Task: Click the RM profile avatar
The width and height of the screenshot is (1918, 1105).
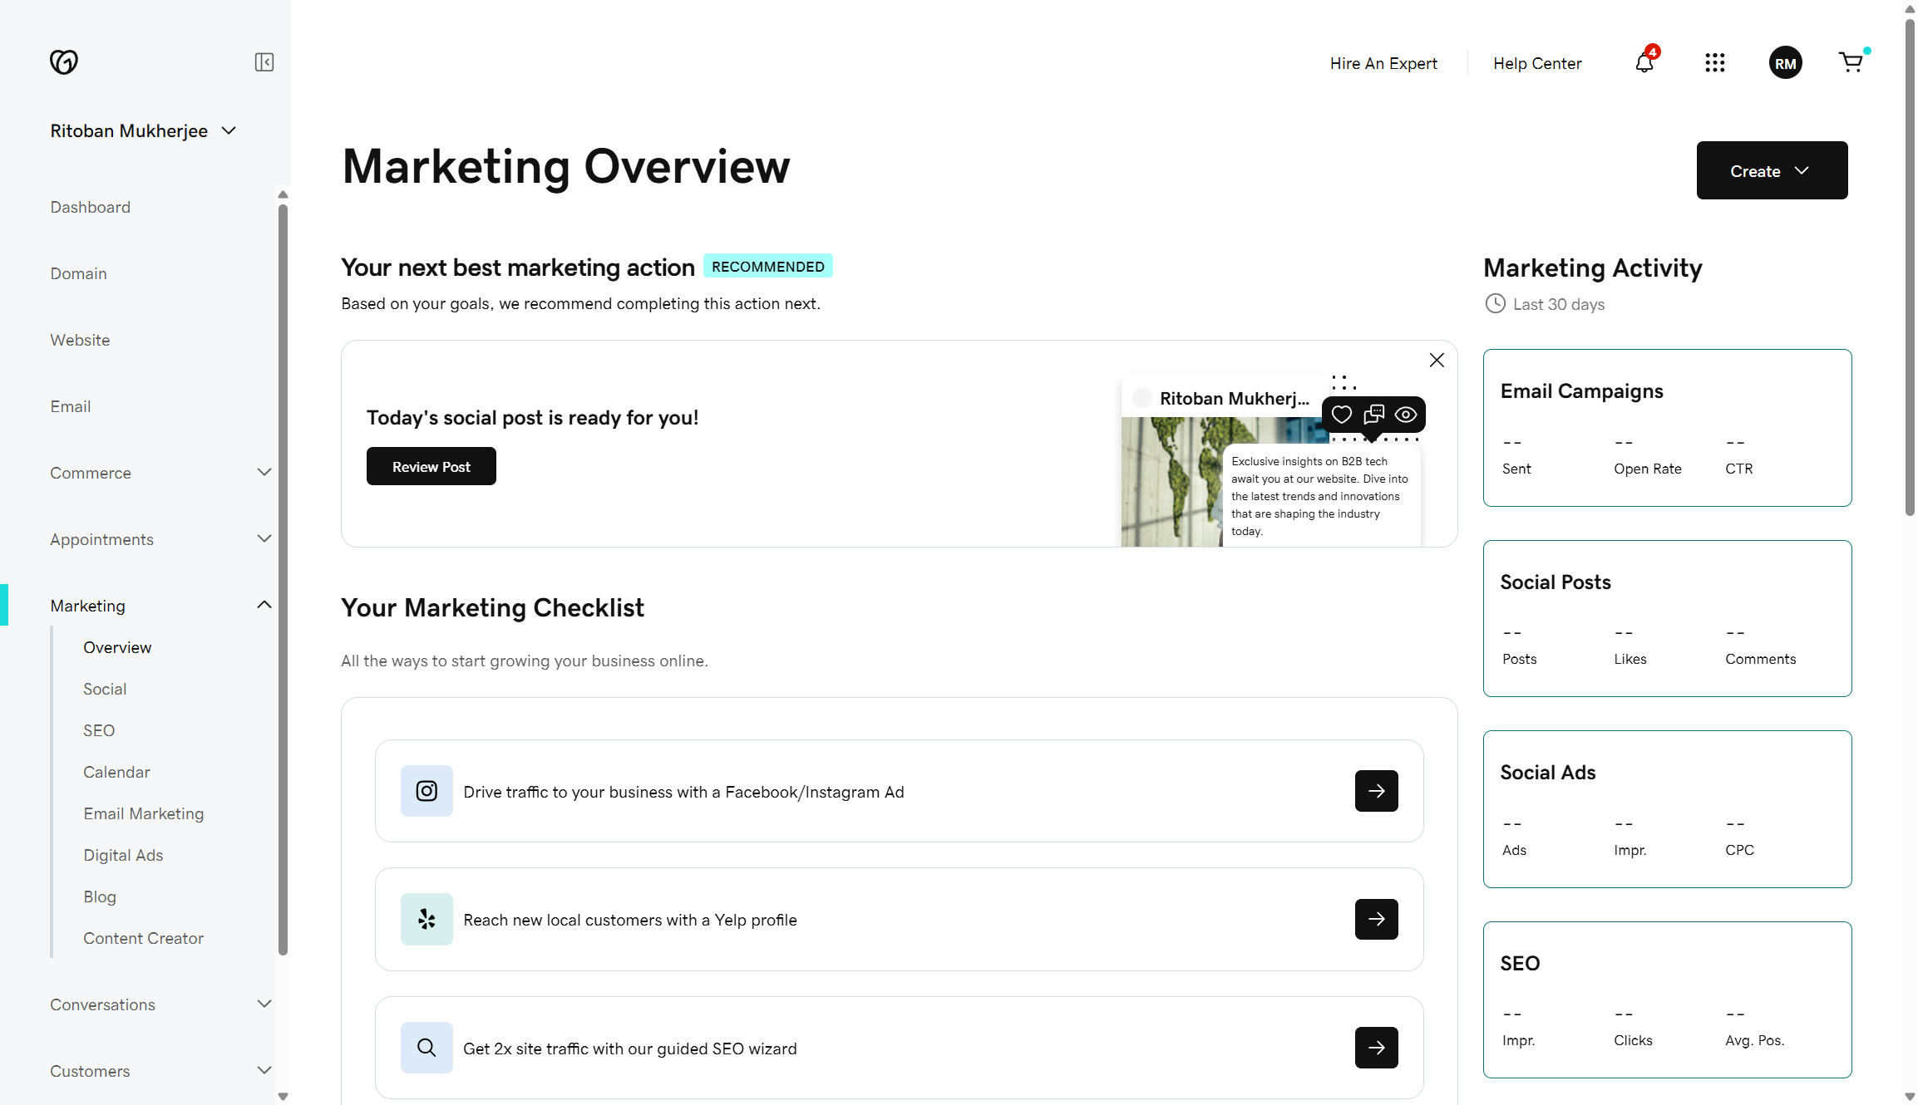Action: click(1785, 62)
